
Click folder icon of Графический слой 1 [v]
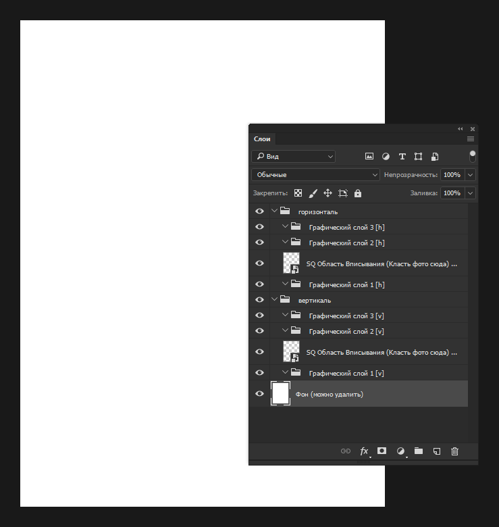click(x=296, y=372)
